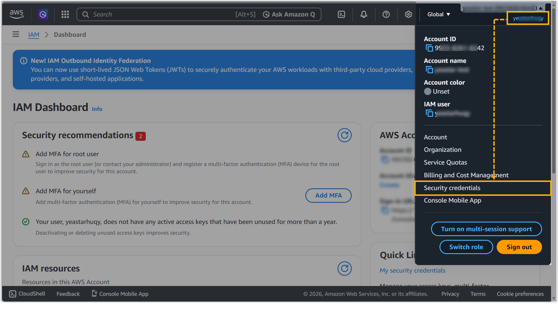Click the Security recommendations count badge
558x312 pixels.
point(141,136)
